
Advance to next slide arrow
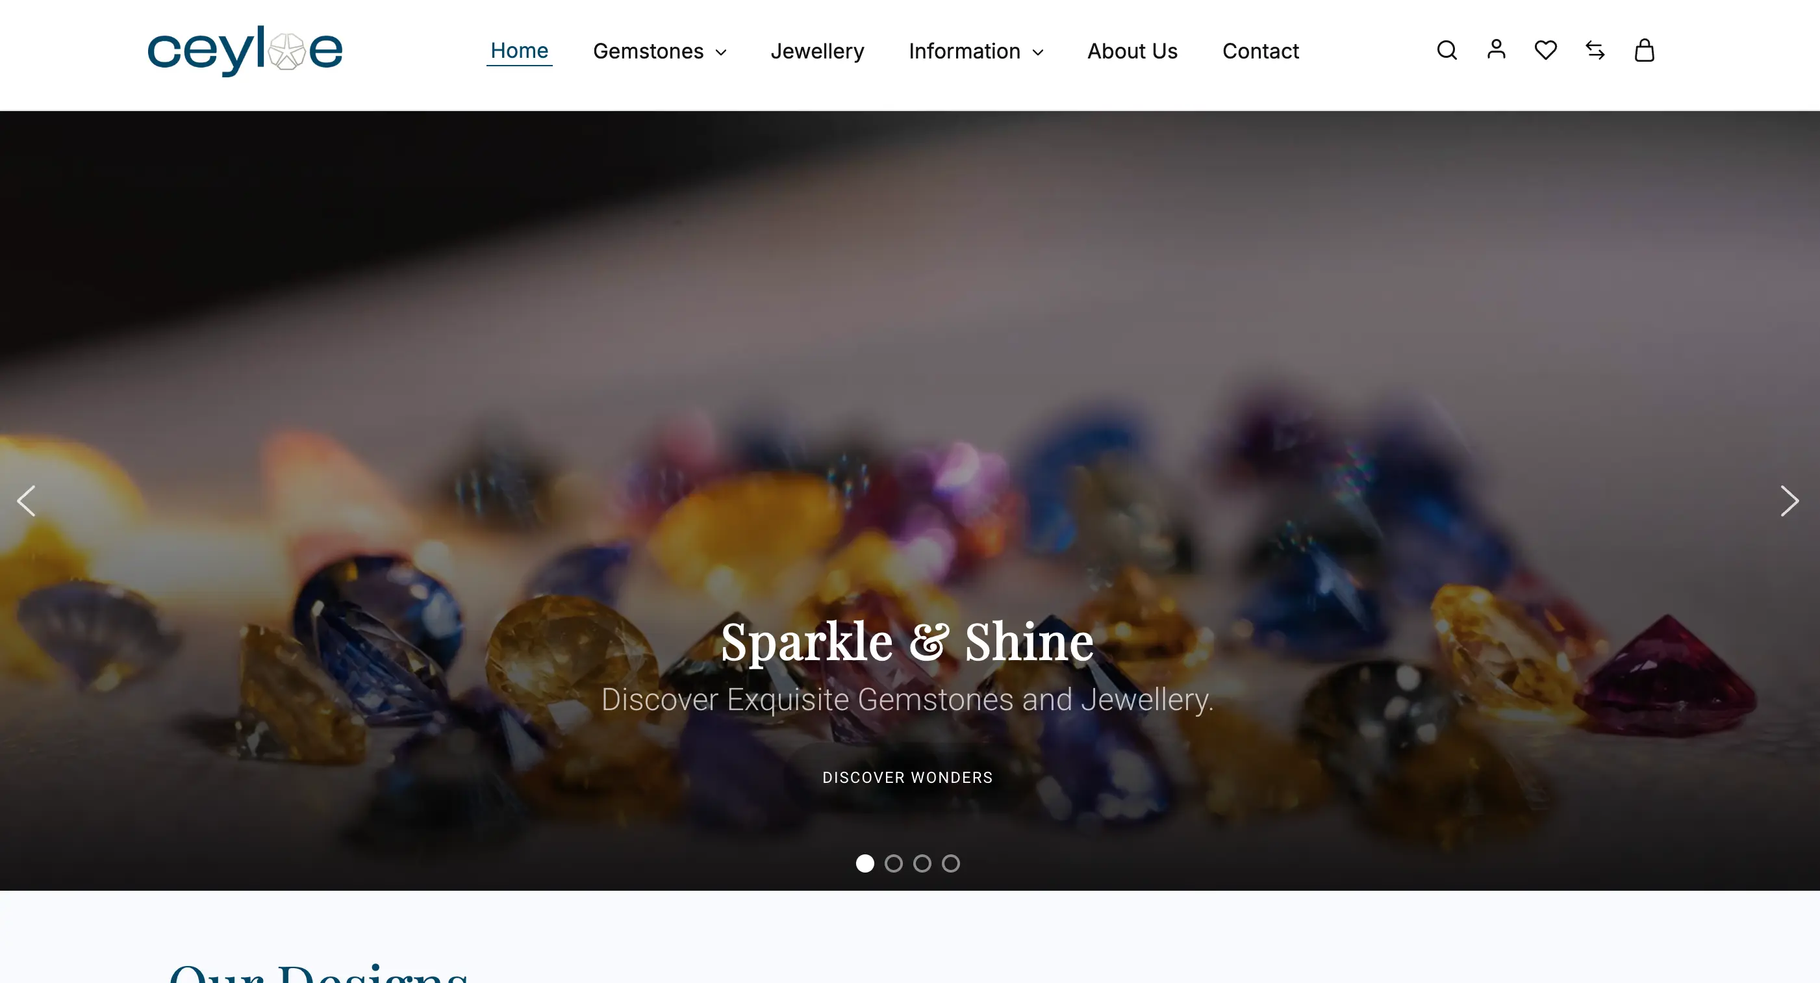(x=1789, y=501)
